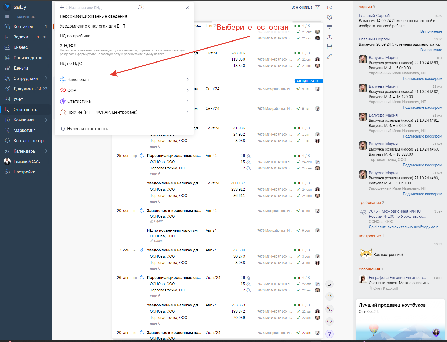This screenshot has width=447, height=342.
Task: Open the filter funnel icon
Action: (318, 7)
